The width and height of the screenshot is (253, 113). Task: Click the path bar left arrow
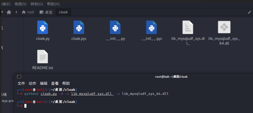click(x=16, y=12)
